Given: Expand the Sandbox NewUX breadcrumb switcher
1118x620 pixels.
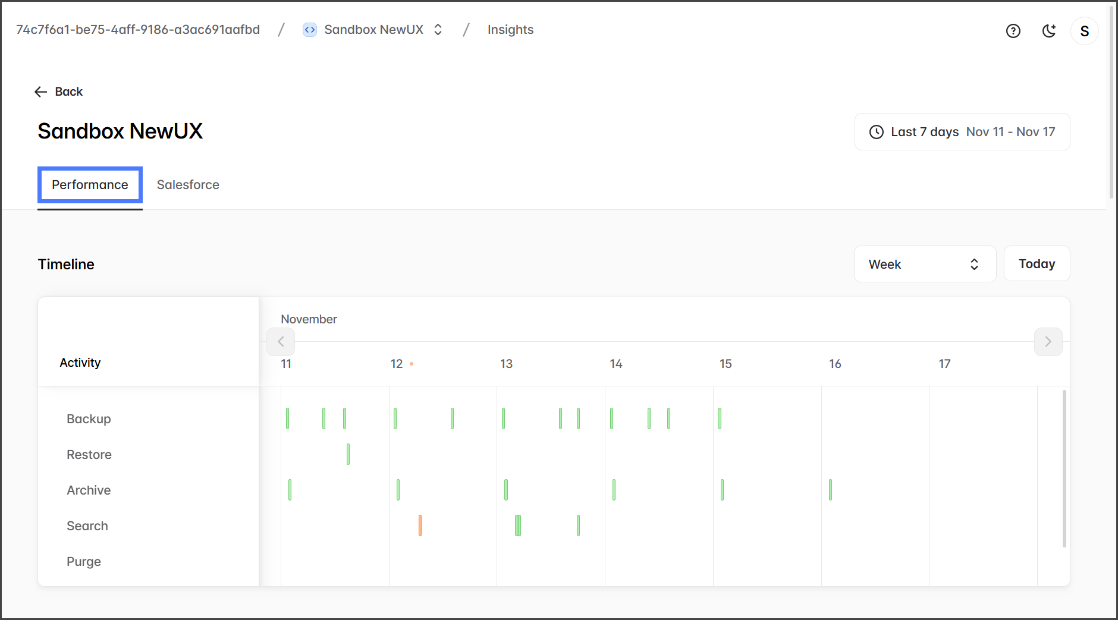Looking at the screenshot, I should tap(438, 30).
